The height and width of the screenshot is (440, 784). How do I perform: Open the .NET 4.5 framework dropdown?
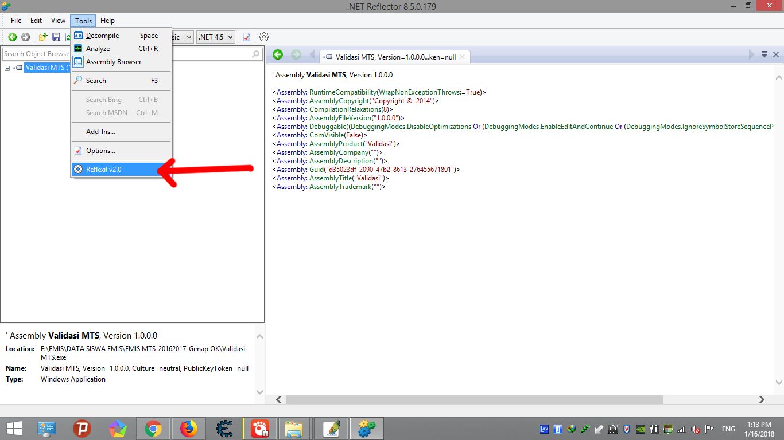(x=216, y=37)
